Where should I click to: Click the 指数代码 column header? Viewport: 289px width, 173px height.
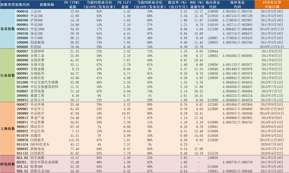pyautogui.click(x=22, y=5)
